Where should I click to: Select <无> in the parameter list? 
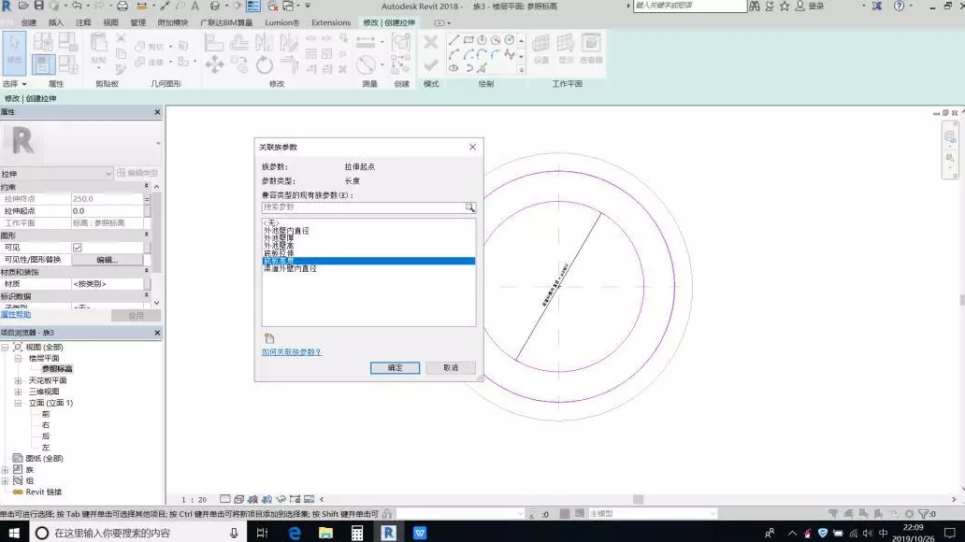[271, 222]
